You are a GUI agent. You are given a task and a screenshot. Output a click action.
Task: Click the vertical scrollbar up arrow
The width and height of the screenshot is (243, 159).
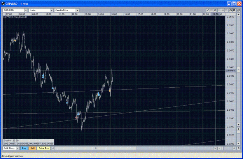click(x=238, y=14)
